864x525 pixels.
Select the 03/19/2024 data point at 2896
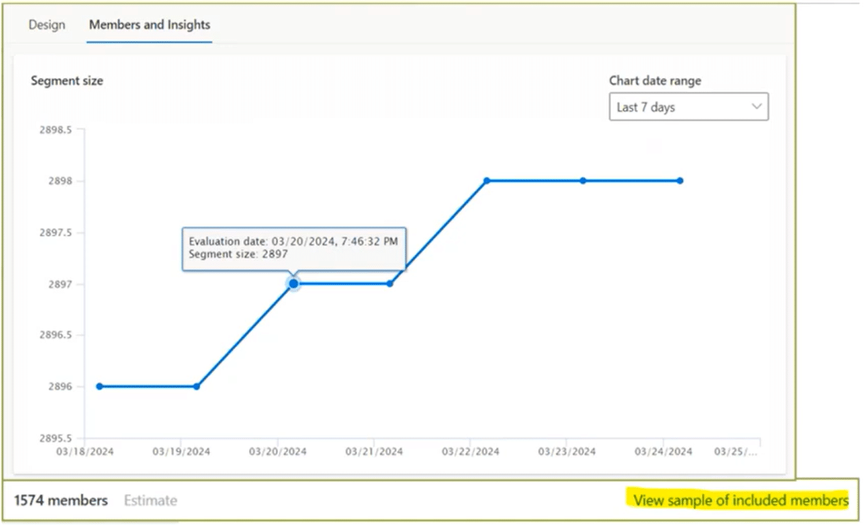click(x=197, y=386)
